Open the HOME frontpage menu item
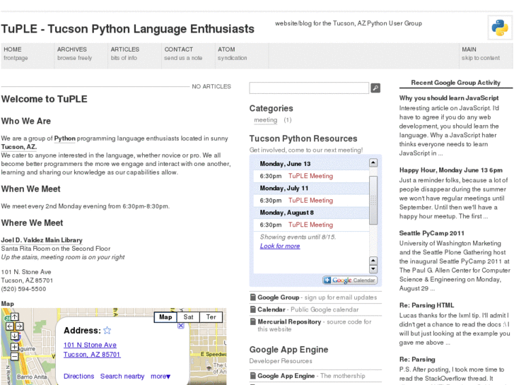The height and width of the screenshot is (385, 514). point(28,56)
